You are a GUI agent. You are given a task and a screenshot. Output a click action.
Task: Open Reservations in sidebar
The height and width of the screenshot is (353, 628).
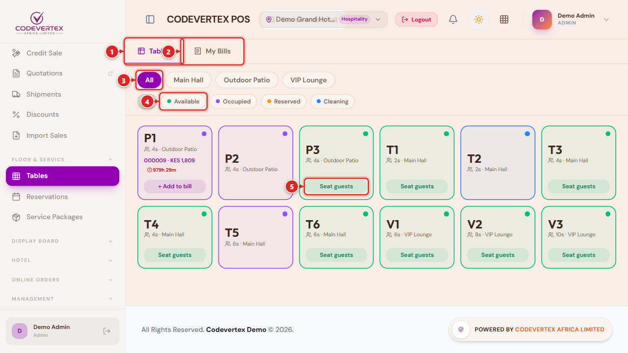coord(63,197)
